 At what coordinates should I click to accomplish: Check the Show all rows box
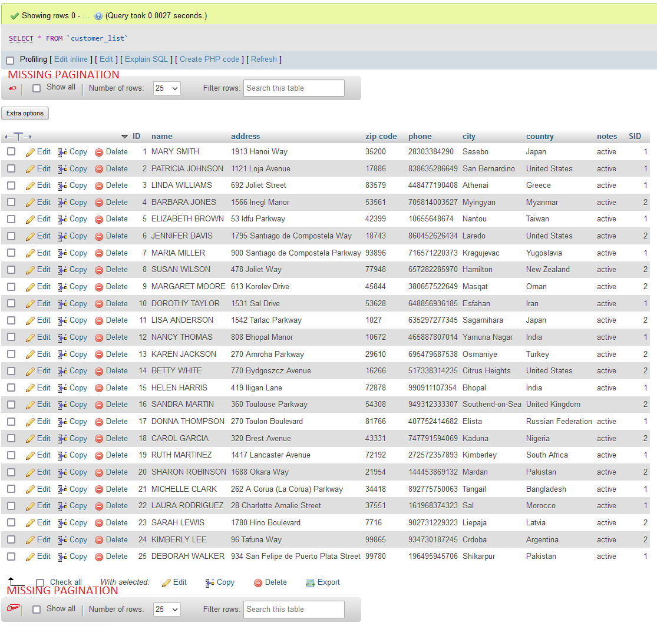point(37,87)
